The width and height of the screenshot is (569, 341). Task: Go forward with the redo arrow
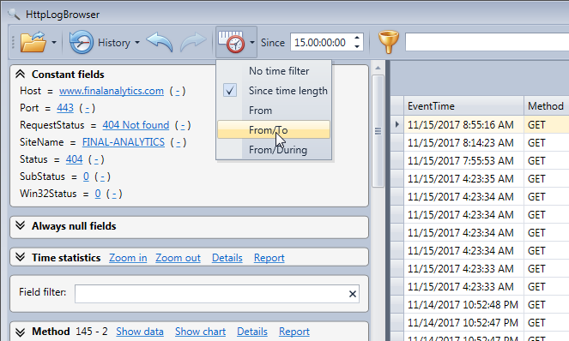[193, 42]
